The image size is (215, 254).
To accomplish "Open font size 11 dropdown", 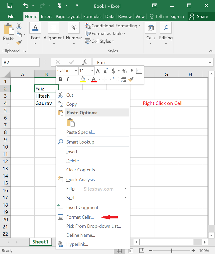I will tap(92, 71).
